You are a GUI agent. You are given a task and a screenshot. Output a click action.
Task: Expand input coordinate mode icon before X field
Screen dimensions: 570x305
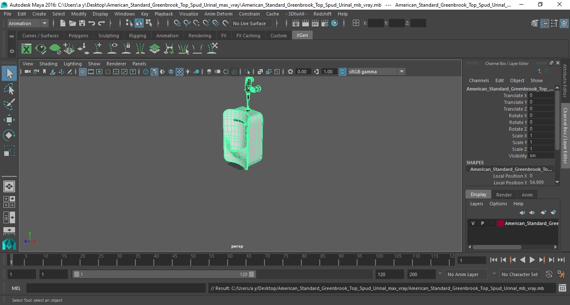click(x=356, y=23)
